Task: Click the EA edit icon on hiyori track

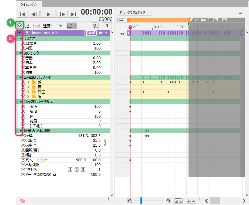Action: [91, 33]
